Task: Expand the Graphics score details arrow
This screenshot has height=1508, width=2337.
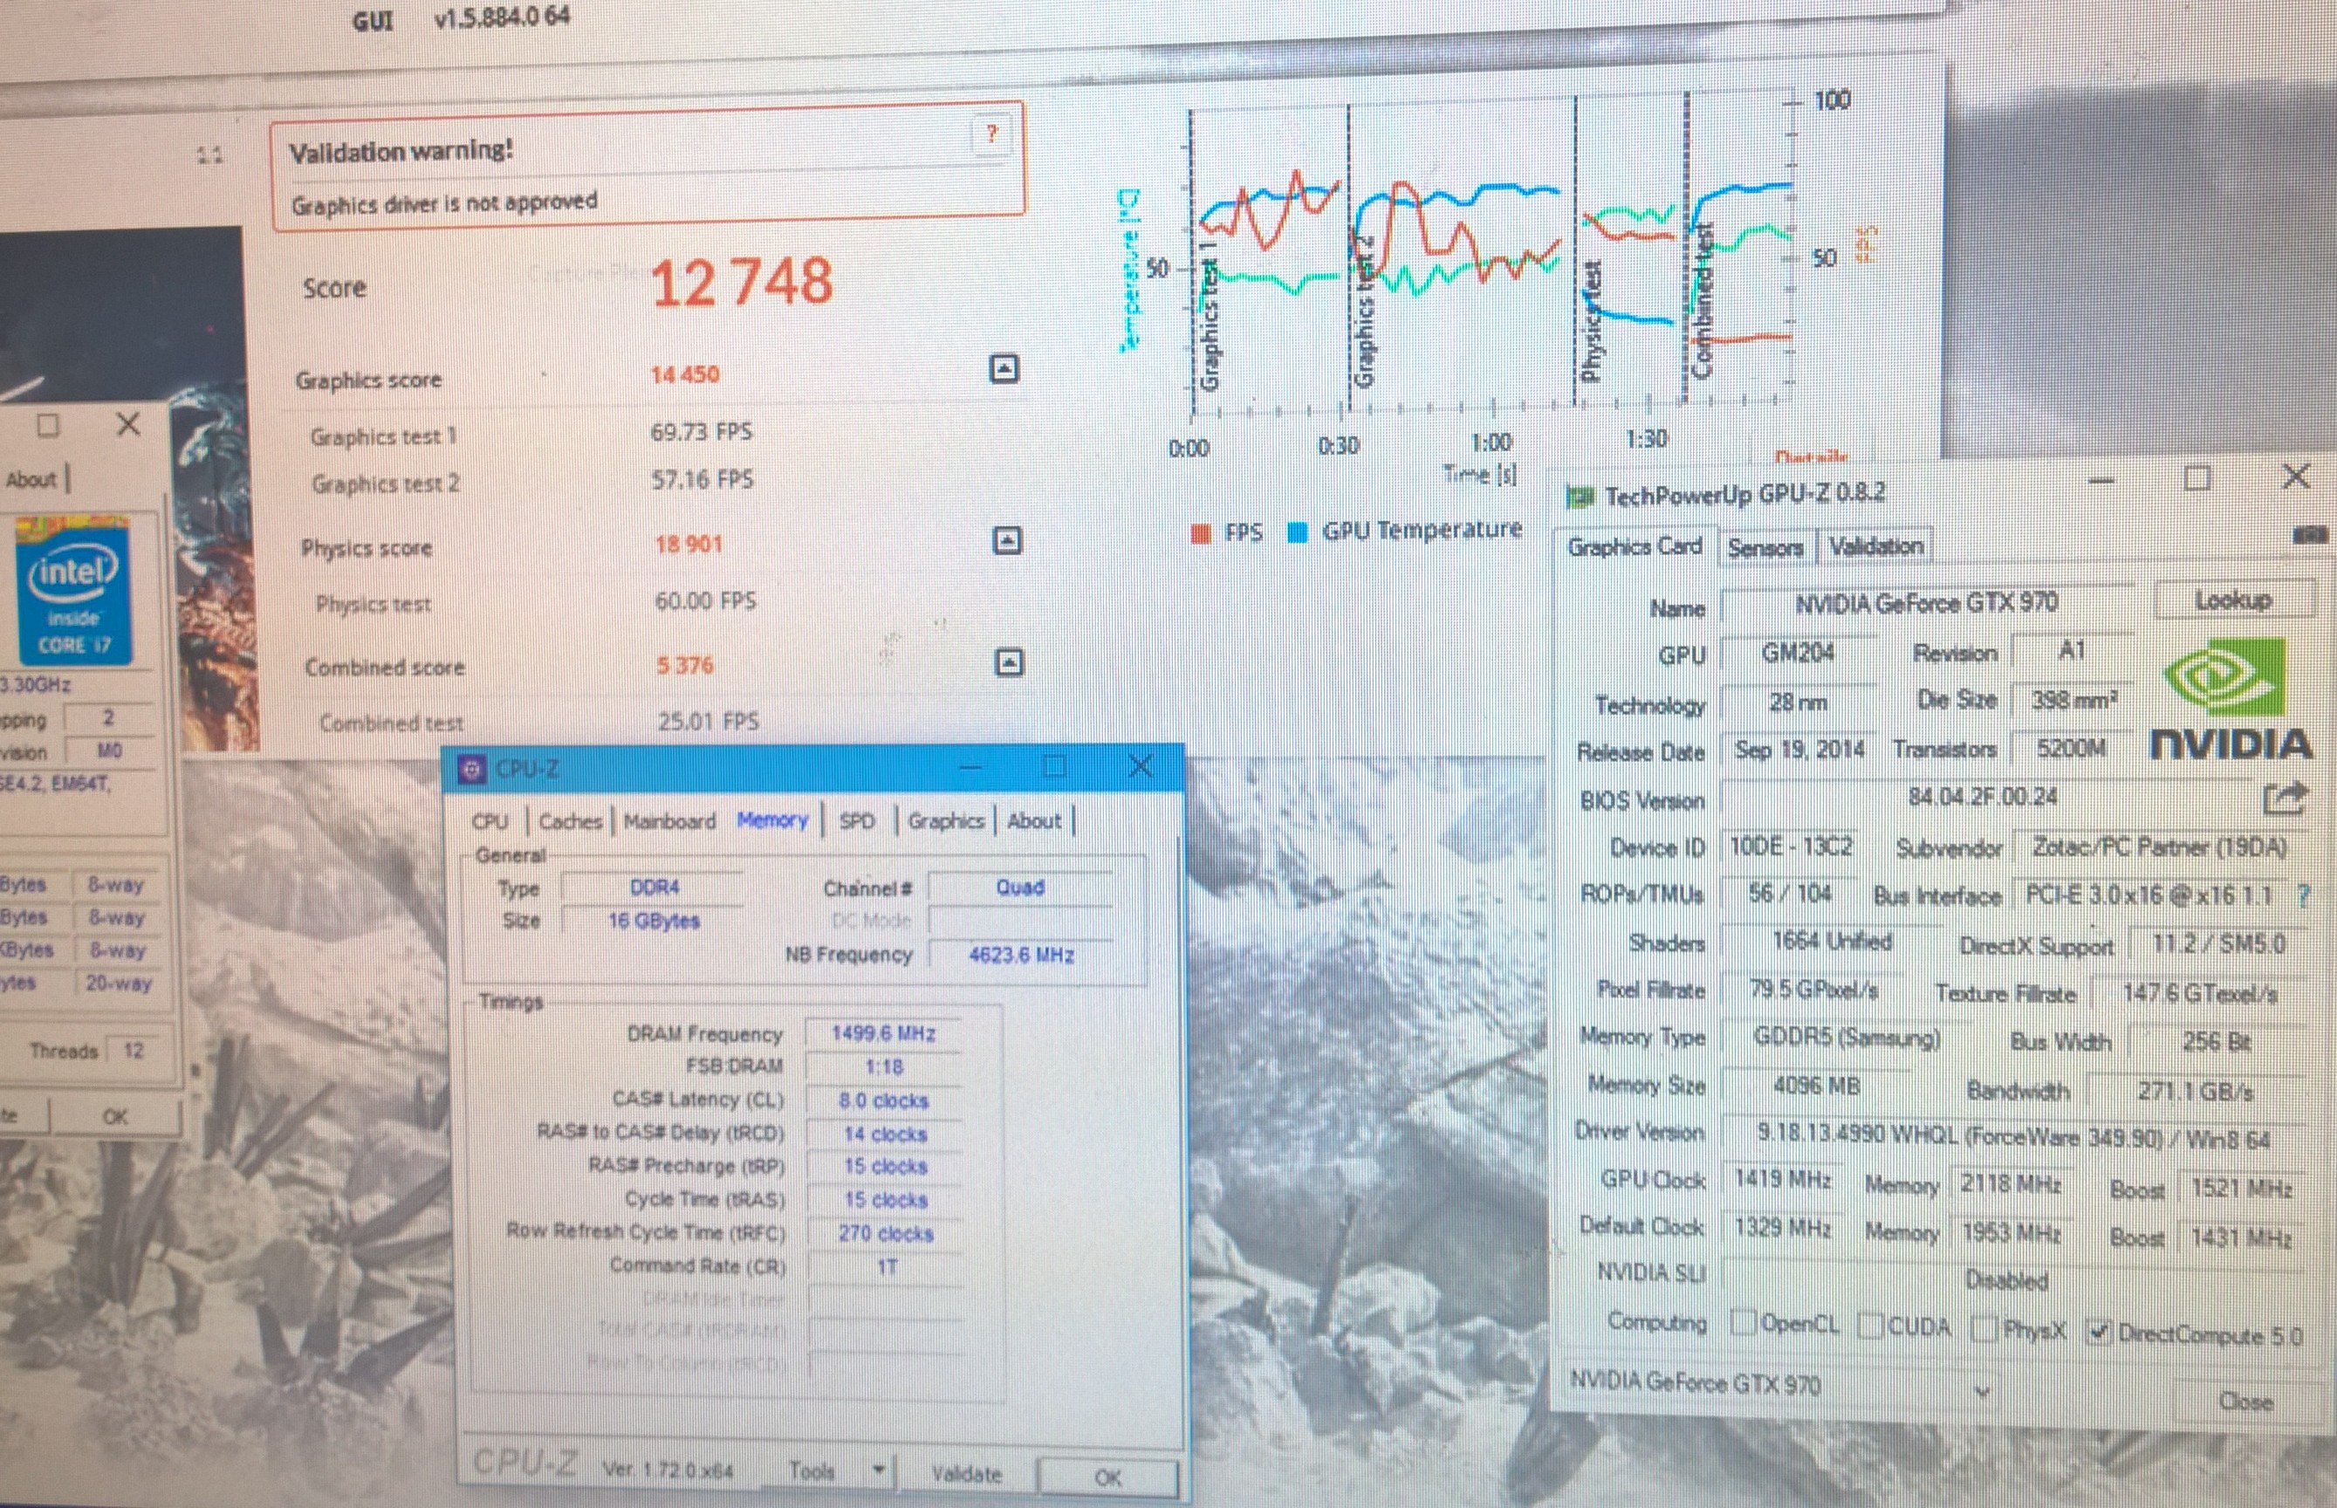Action: point(1004,369)
